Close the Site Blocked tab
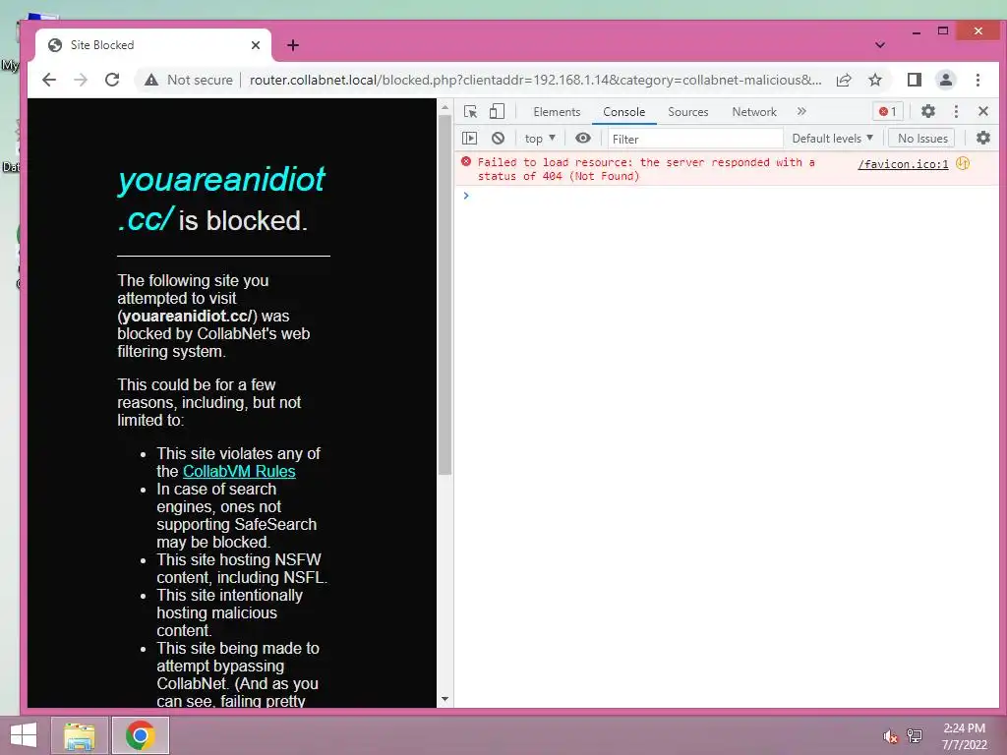Screen dimensions: 1007x755 256,45
